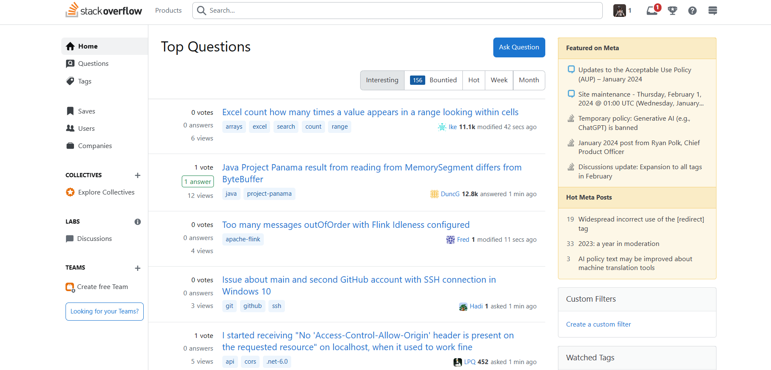This screenshot has width=771, height=370.
Task: Open the inbox notifications icon
Action: click(x=652, y=11)
